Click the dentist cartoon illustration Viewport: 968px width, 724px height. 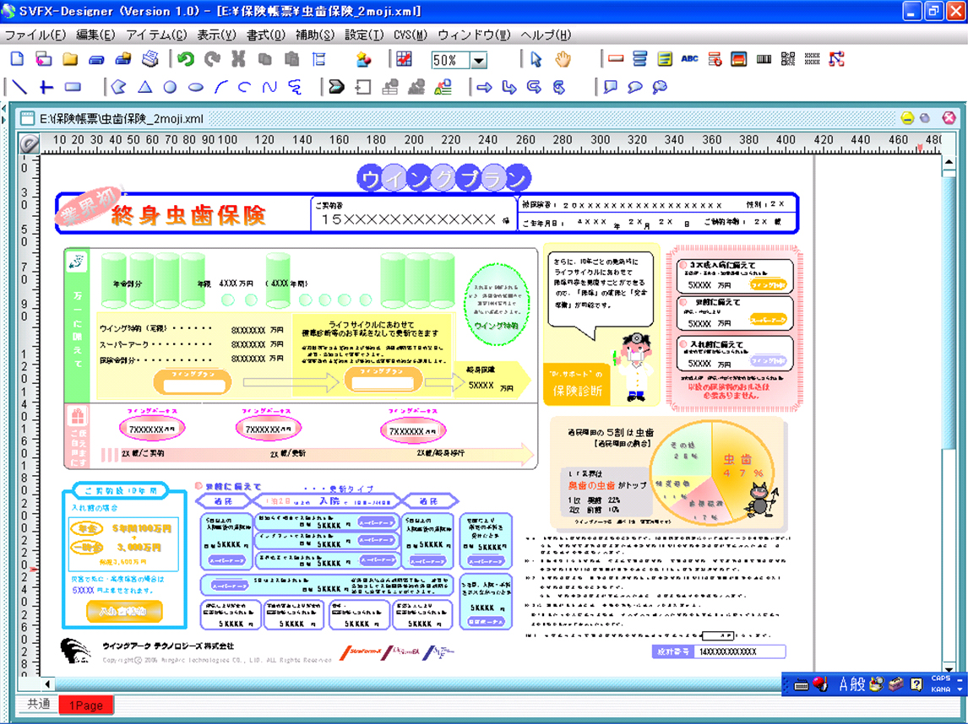(x=634, y=368)
